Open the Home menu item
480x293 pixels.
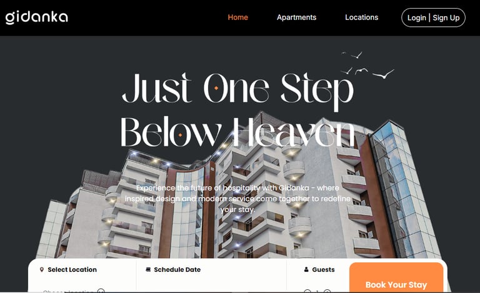237,17
